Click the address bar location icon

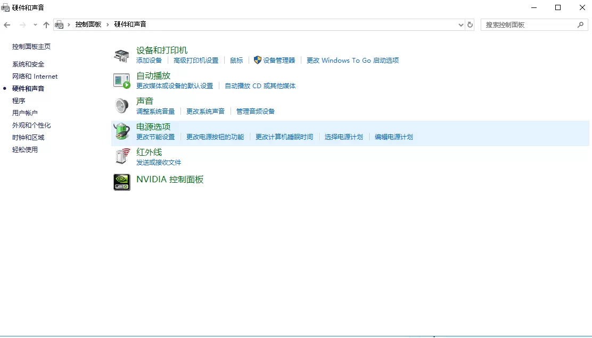[59, 25]
